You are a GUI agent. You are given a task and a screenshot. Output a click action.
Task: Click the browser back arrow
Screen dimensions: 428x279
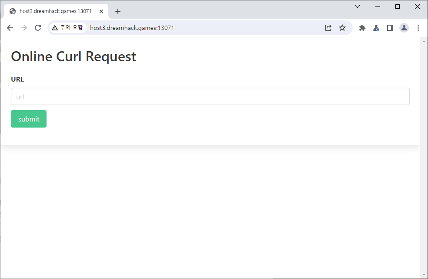pyautogui.click(x=10, y=28)
